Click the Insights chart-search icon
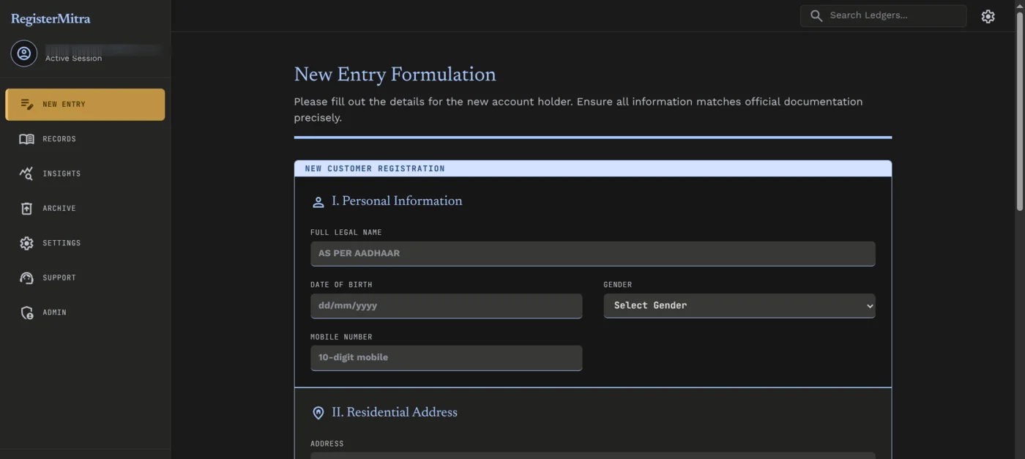The height and width of the screenshot is (459, 1025). click(x=26, y=173)
